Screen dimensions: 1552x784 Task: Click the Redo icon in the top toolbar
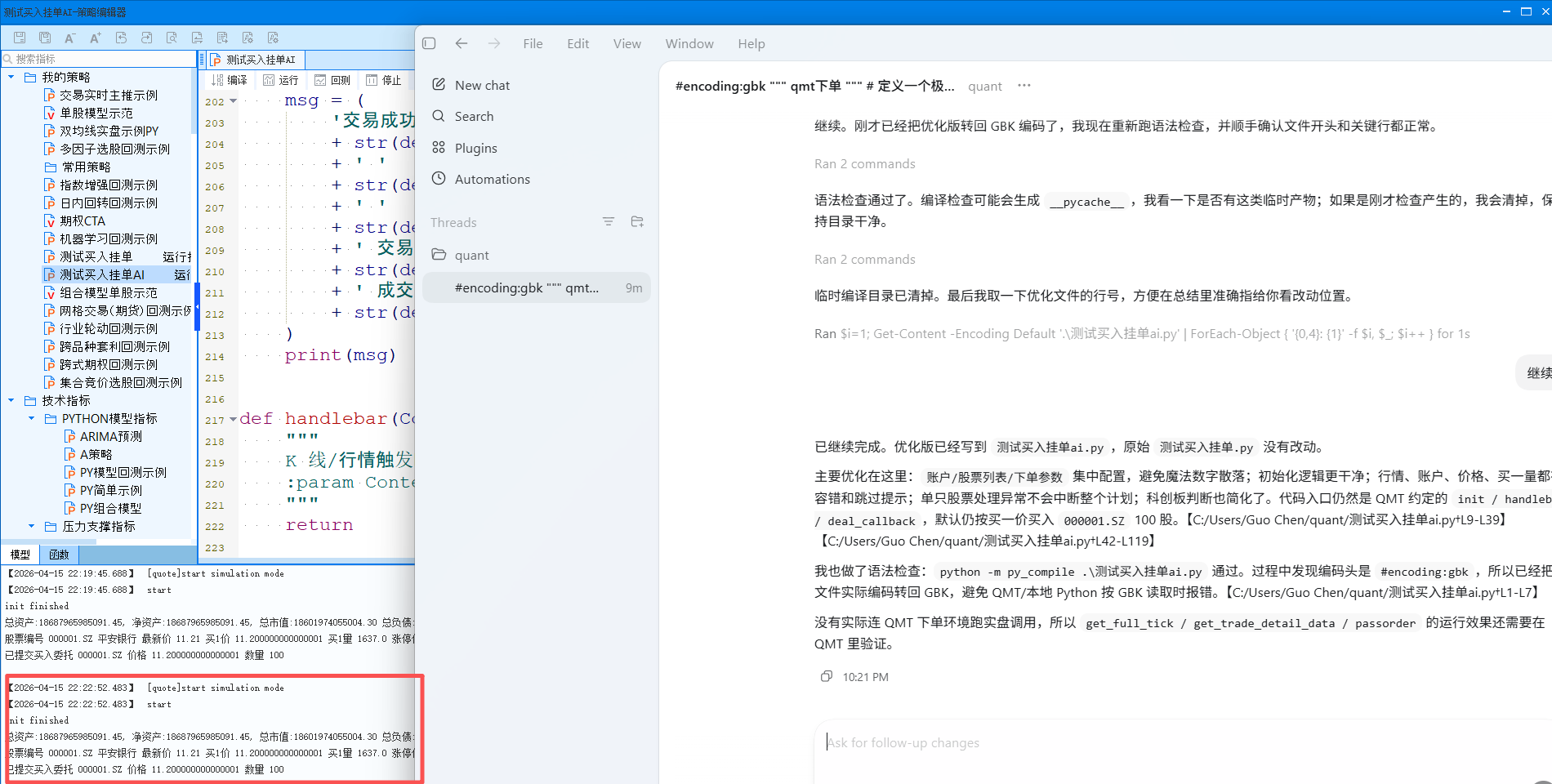[147, 37]
